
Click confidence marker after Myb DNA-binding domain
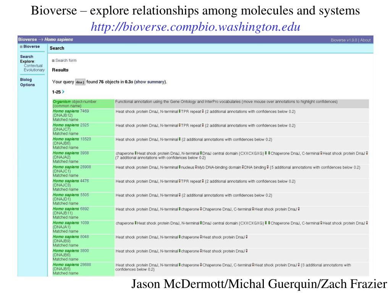(243, 167)
